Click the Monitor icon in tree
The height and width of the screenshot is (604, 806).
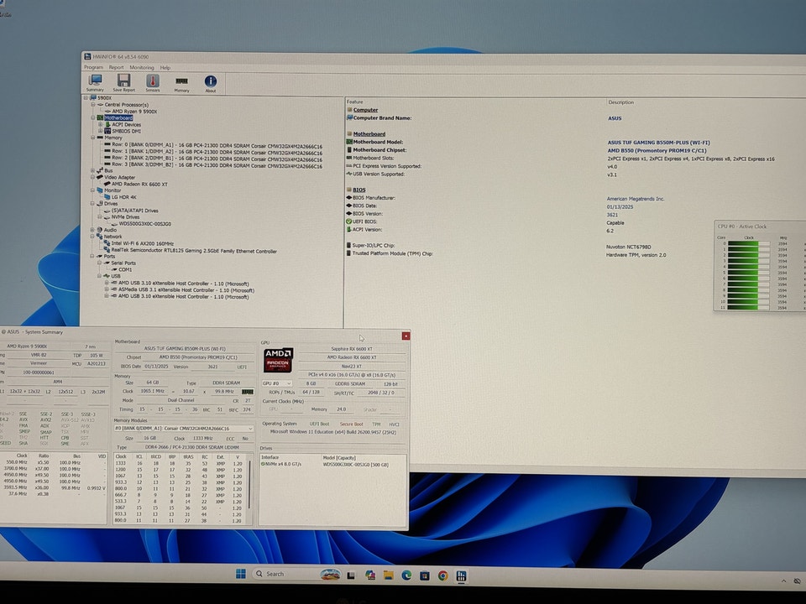click(100, 190)
